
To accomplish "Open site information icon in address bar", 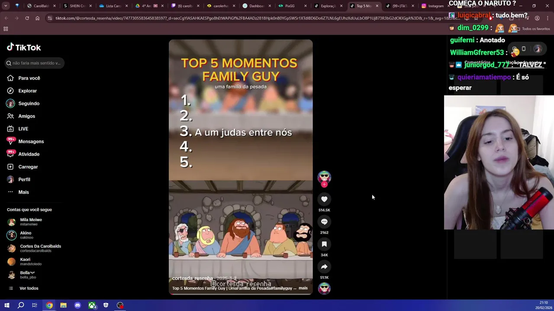I will 50,18.
